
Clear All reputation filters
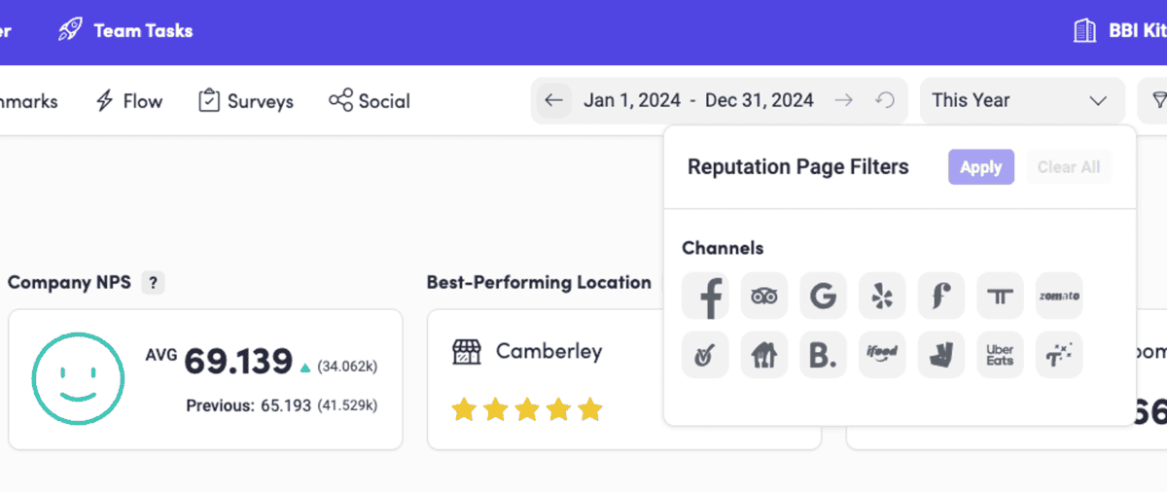pyautogui.click(x=1069, y=167)
